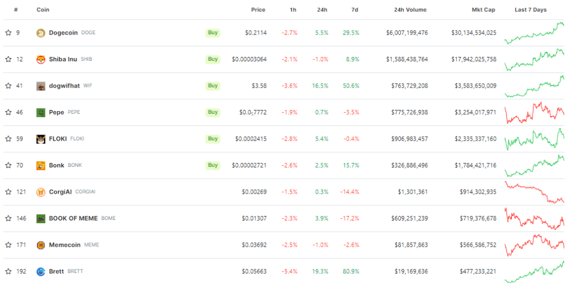Open the Dogecoin coin logo
Image resolution: width=571 pixels, height=284 pixels.
click(x=41, y=33)
